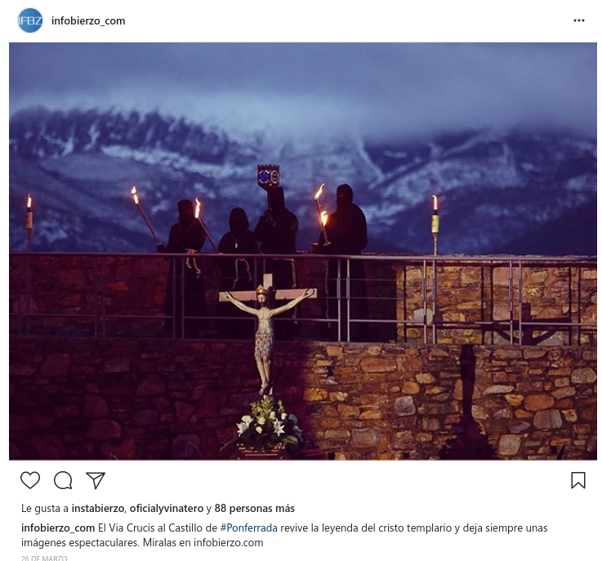Image resolution: width=602 pixels, height=561 pixels.
Task: Open the three-dot more options menu
Action: click(x=579, y=20)
